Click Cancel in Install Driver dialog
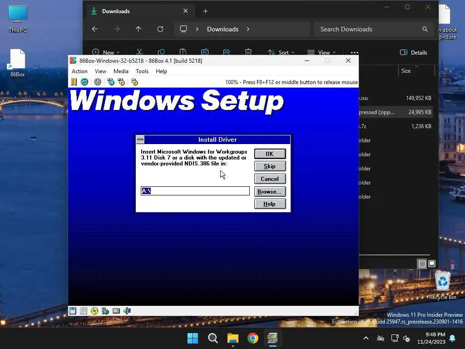 point(270,179)
